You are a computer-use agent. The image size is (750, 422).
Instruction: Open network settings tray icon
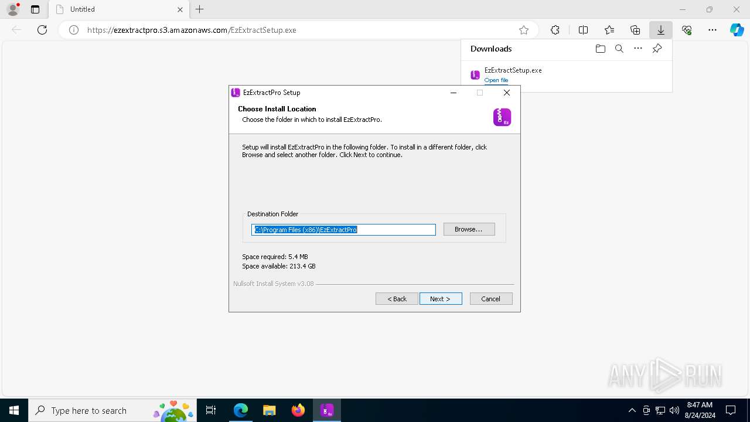(660, 411)
